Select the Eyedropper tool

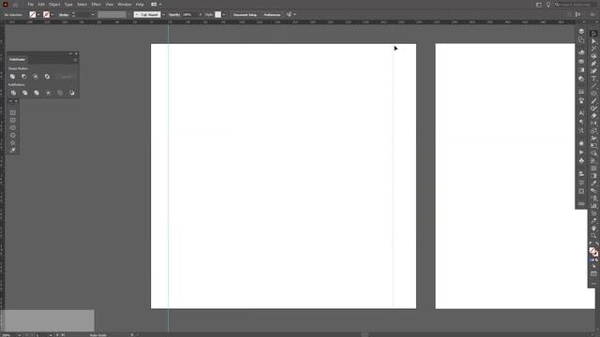tap(593, 183)
